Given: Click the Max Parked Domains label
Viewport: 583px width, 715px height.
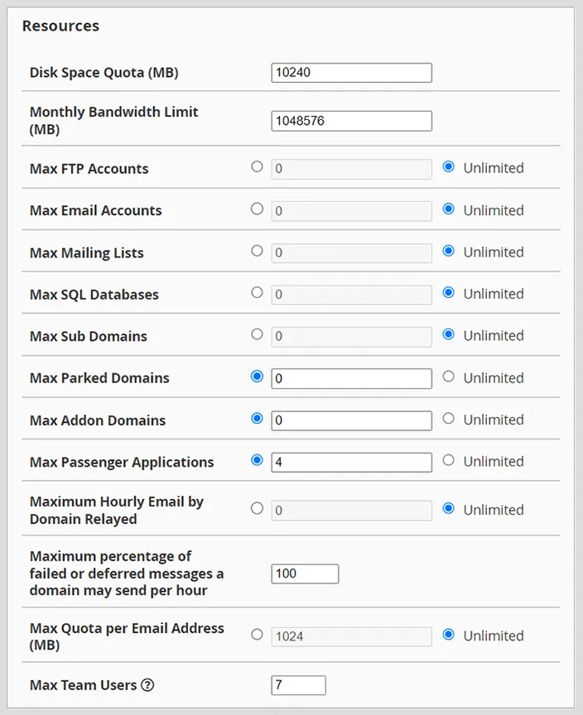Looking at the screenshot, I should point(99,378).
